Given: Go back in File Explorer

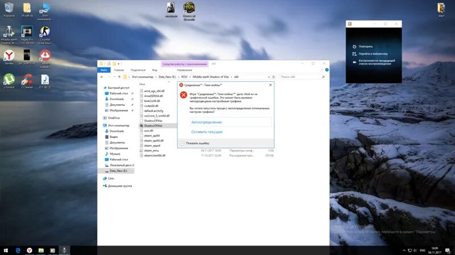Looking at the screenshot, I should click(102, 77).
